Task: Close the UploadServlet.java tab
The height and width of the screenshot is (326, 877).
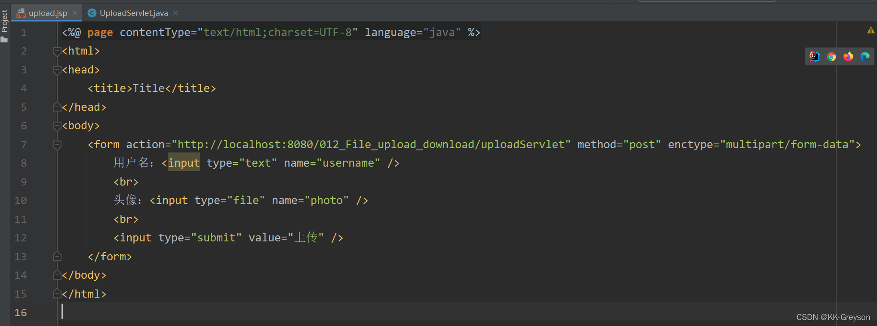Action: tap(175, 13)
